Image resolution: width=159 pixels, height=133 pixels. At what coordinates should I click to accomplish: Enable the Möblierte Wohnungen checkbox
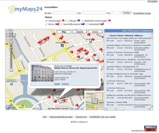(82, 21)
